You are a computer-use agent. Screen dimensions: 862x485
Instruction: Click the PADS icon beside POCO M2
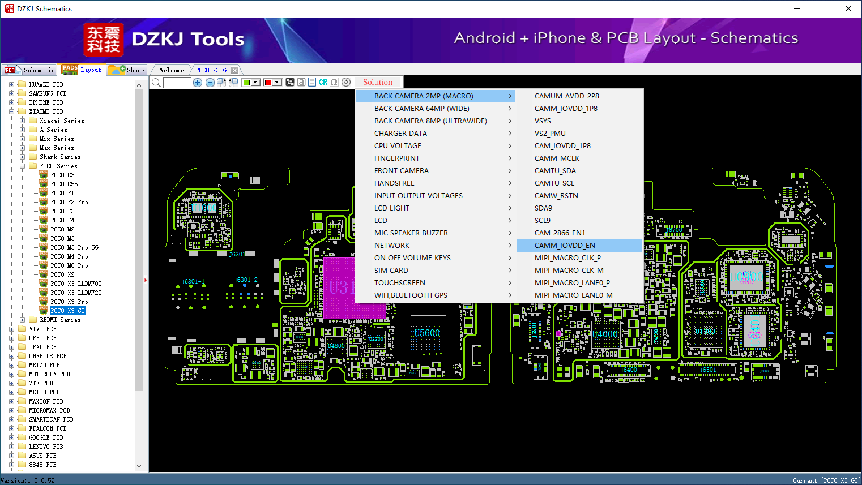click(44, 229)
